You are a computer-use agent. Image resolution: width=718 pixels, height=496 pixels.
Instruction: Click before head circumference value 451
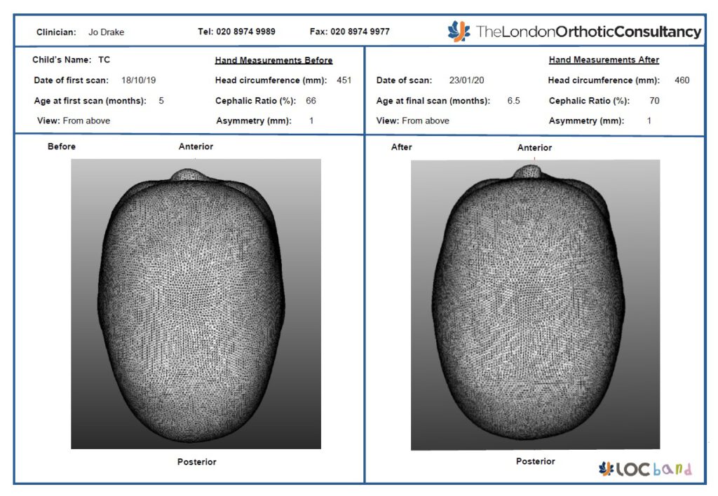pos(344,80)
